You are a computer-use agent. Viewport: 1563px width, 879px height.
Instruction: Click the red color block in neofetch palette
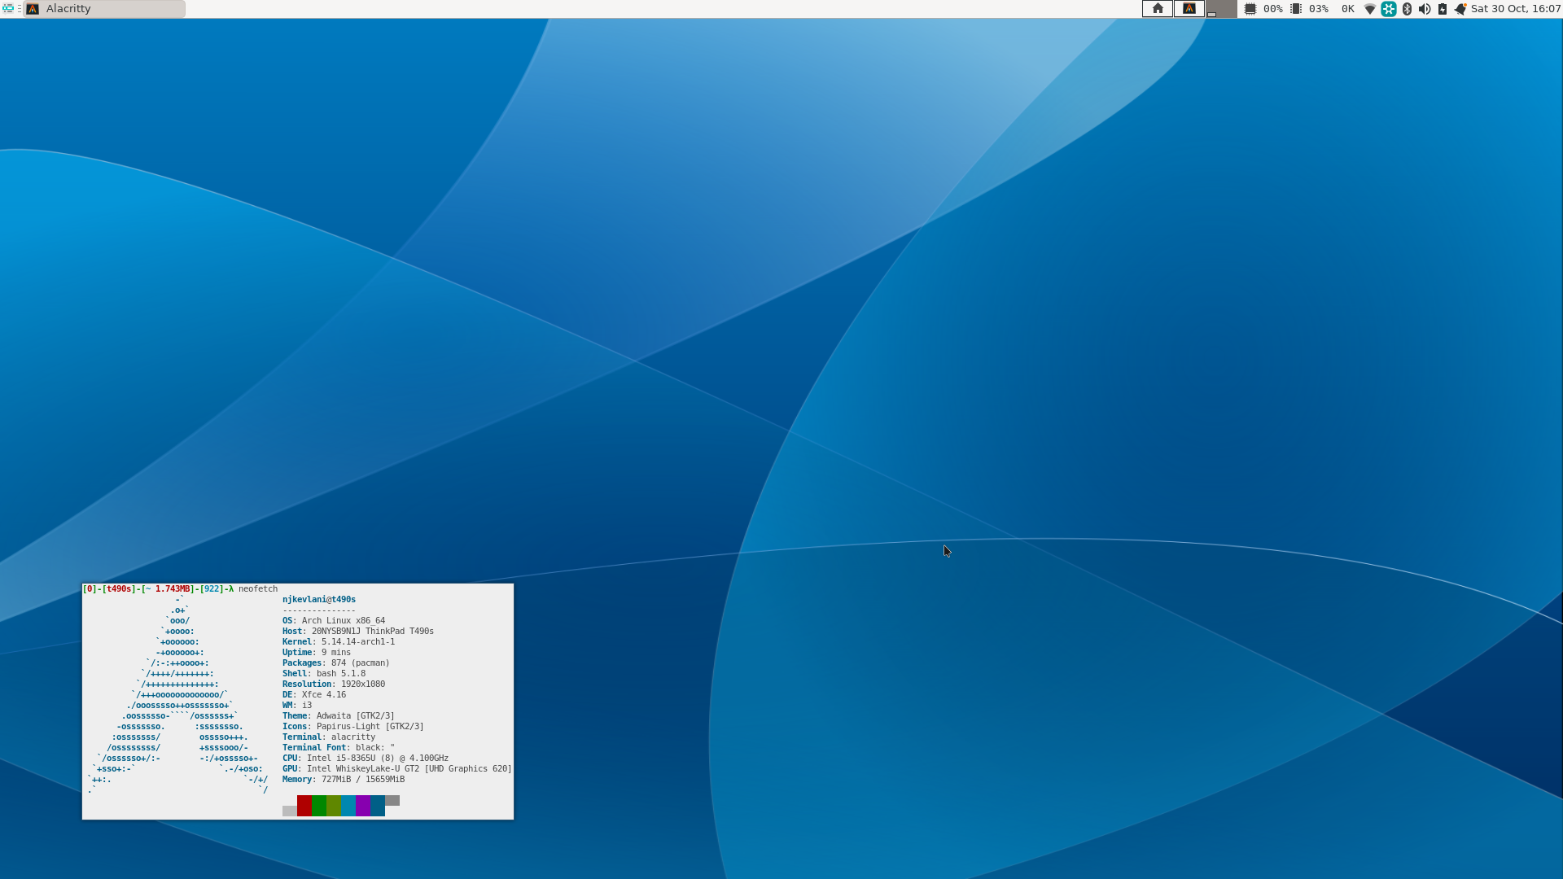pos(304,806)
